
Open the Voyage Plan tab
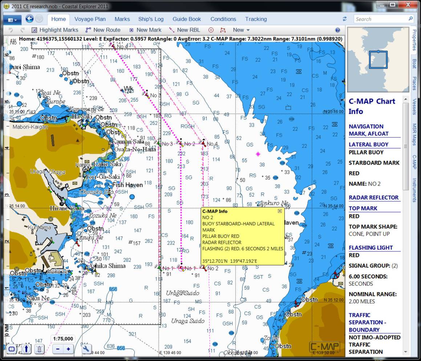point(90,19)
